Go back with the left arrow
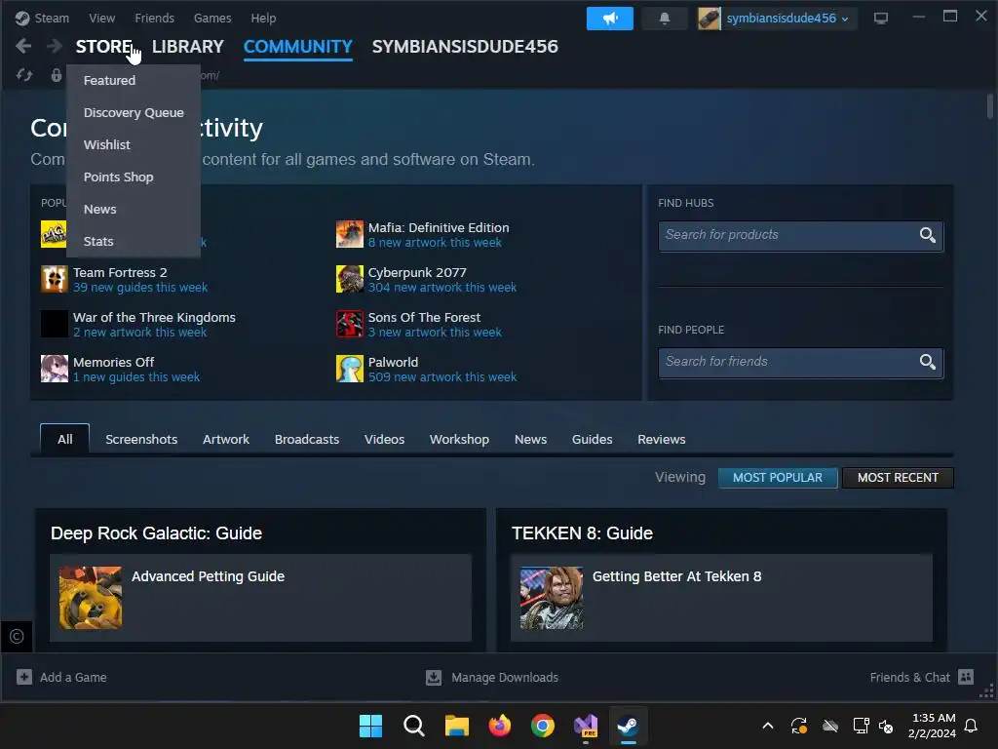Viewport: 998px width, 749px height. click(23, 47)
